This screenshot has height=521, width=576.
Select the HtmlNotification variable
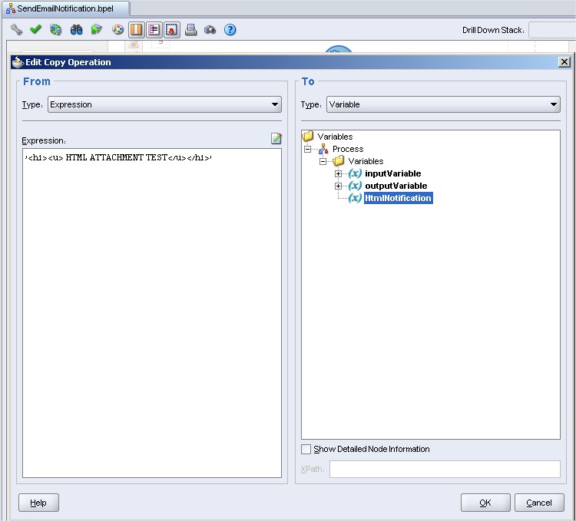pyautogui.click(x=398, y=198)
